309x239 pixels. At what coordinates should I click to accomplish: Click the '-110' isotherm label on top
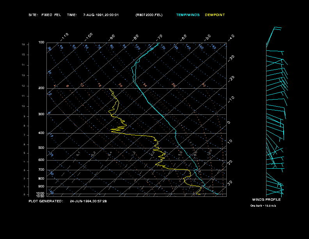click(x=64, y=37)
